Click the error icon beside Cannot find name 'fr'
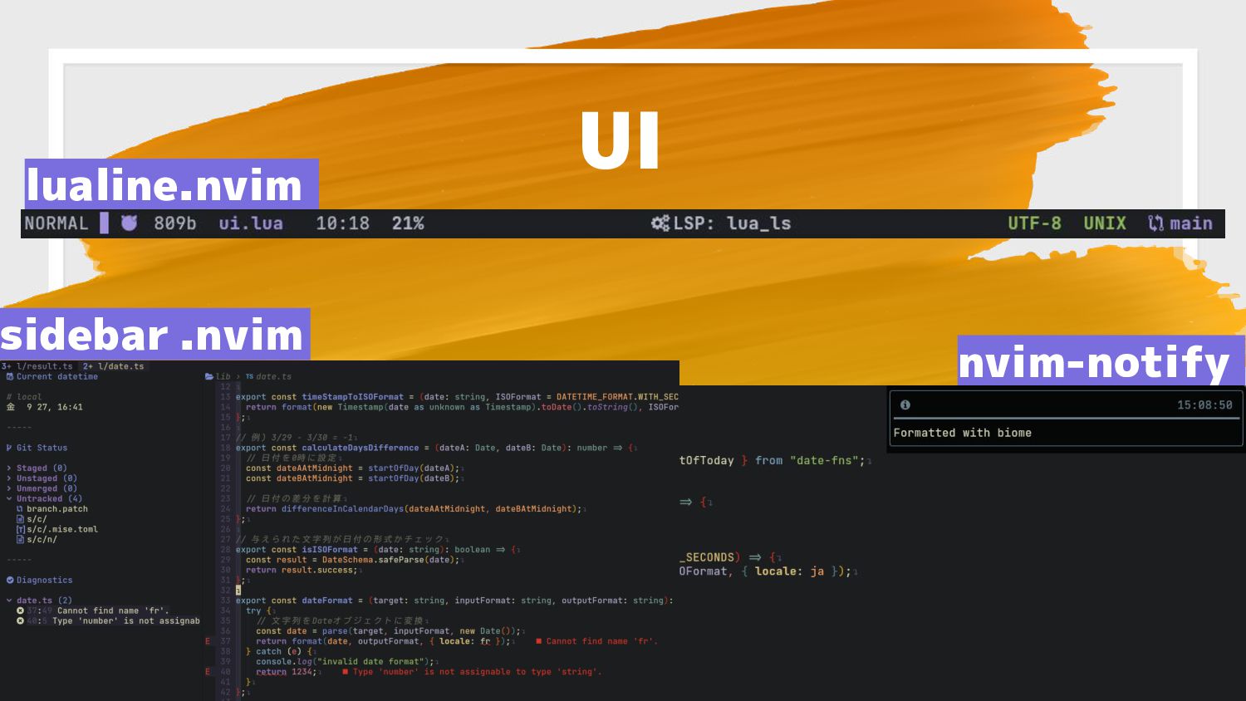This screenshot has width=1246, height=701. (x=21, y=610)
